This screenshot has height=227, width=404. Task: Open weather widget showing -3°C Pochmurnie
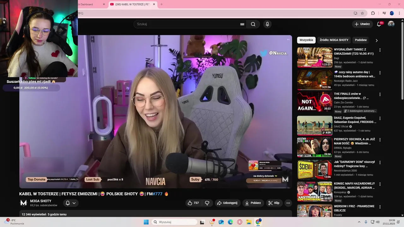14,222
